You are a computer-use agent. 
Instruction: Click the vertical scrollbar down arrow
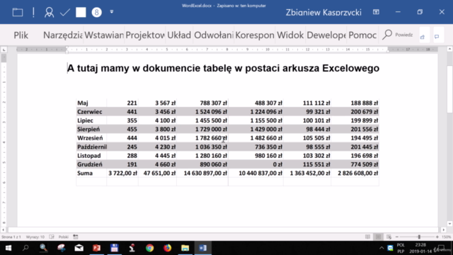[449, 224]
